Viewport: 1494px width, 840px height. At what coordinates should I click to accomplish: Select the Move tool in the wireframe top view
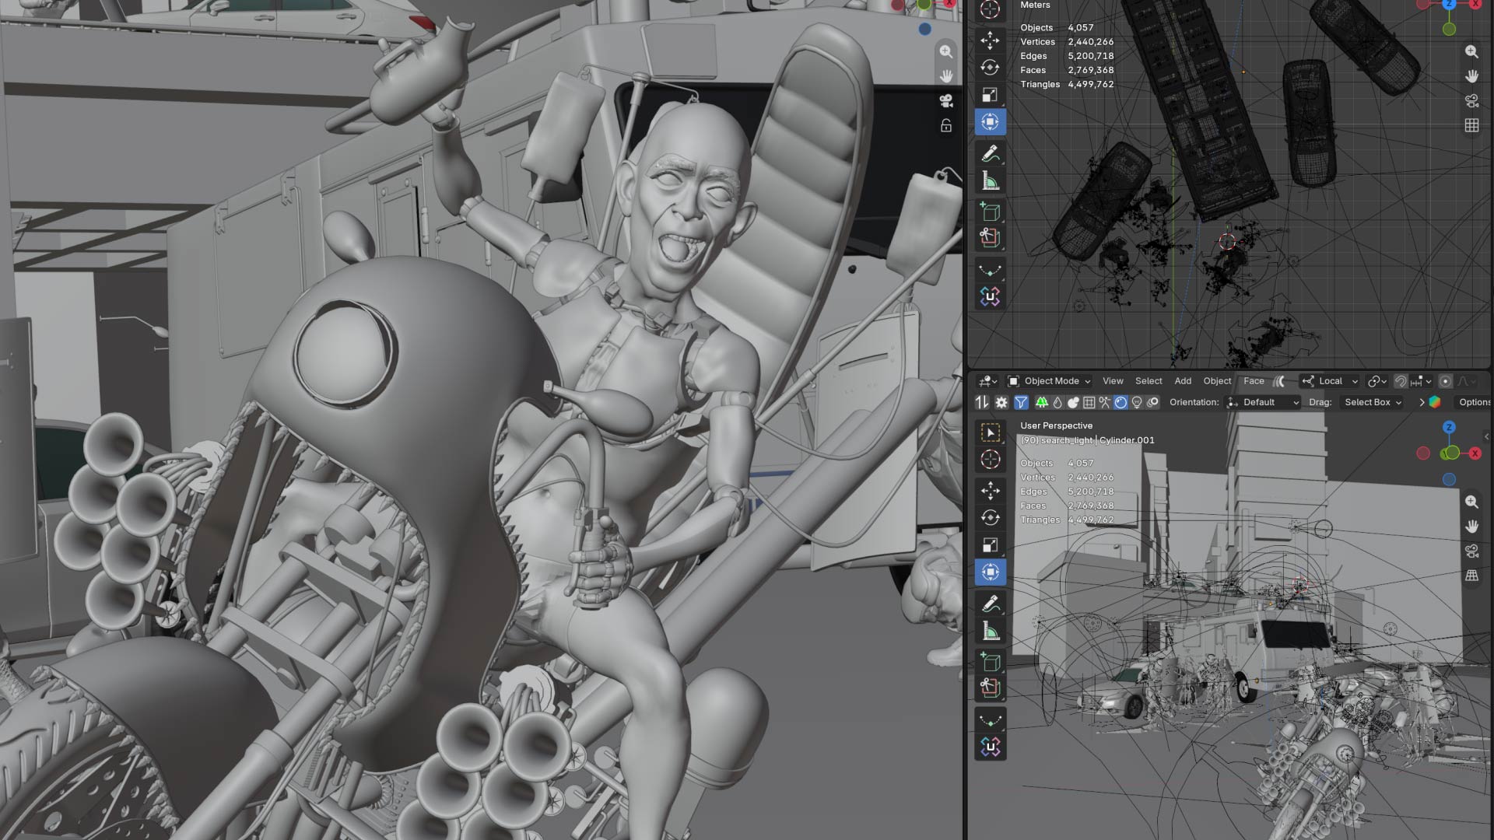(990, 40)
